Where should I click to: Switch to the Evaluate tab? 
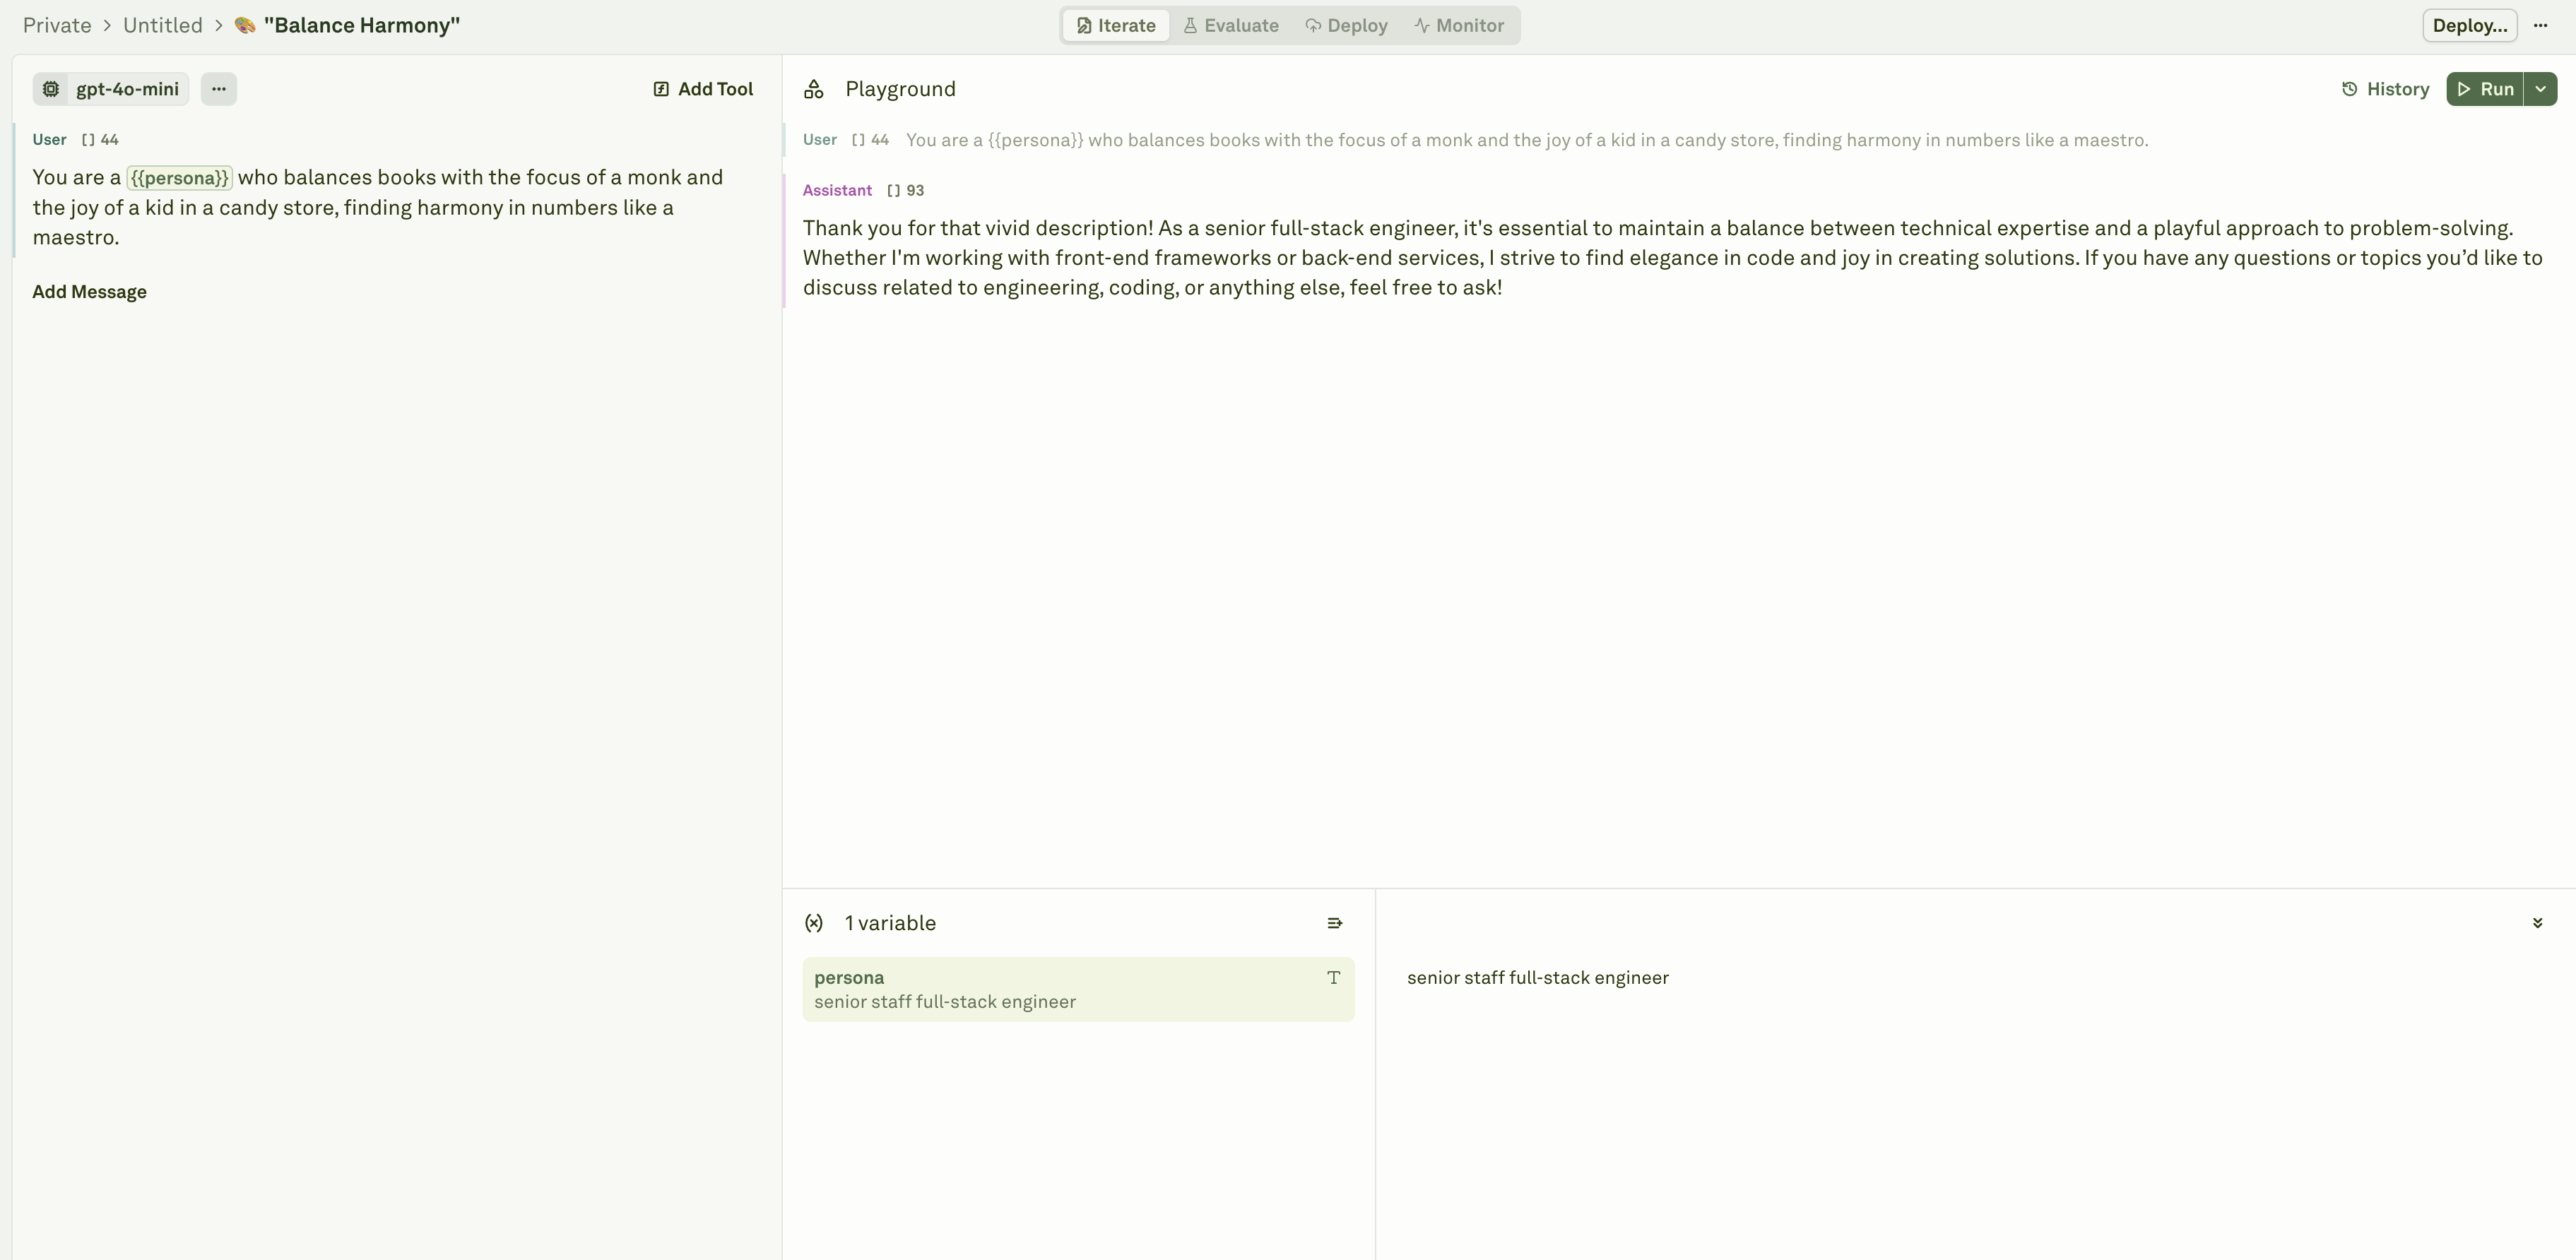pos(1231,26)
